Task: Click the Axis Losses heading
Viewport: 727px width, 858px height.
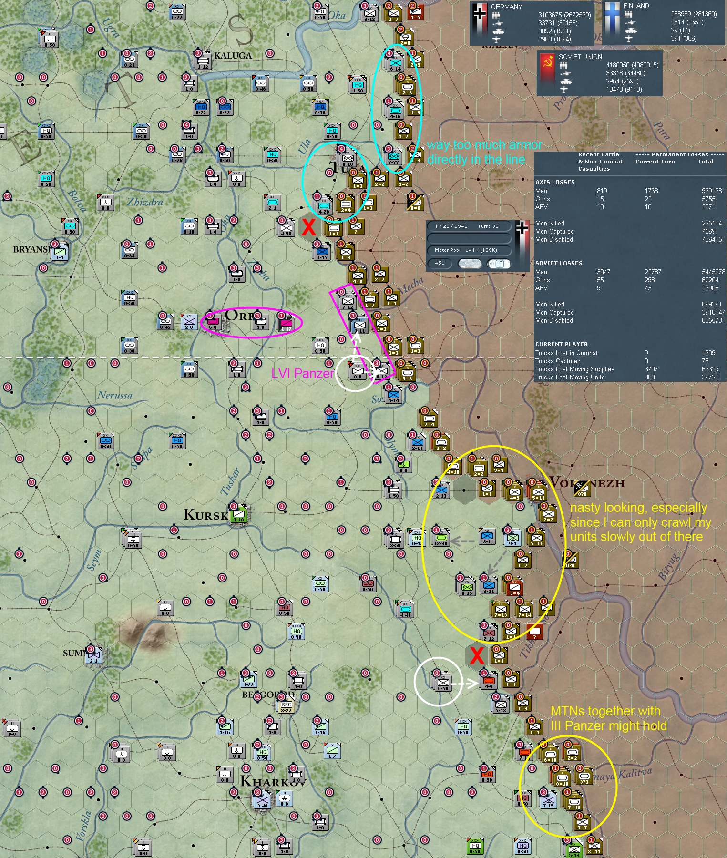Action: pos(555,182)
